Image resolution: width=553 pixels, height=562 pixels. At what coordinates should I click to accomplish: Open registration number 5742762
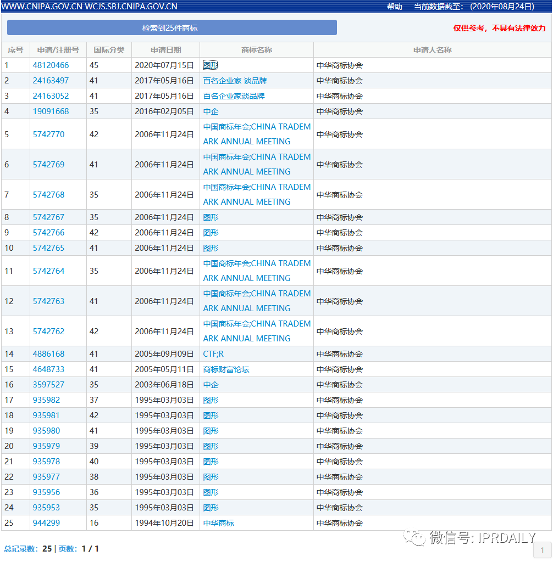(x=48, y=331)
